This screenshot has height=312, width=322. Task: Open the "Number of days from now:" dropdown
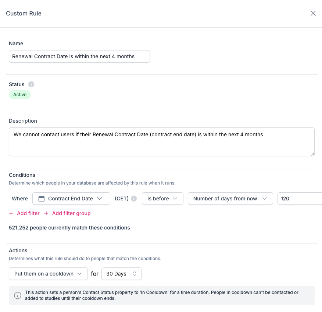230,199
